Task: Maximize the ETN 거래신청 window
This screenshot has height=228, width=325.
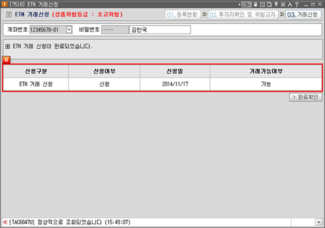Action: click(313, 4)
